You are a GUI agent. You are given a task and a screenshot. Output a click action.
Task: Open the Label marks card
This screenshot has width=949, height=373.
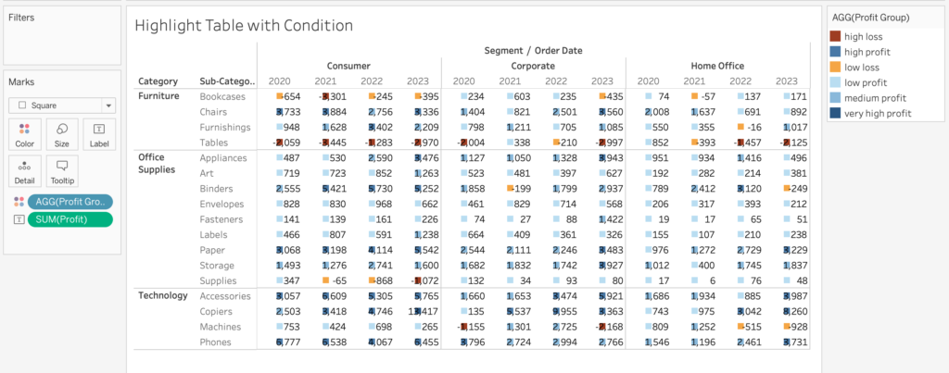(97, 134)
